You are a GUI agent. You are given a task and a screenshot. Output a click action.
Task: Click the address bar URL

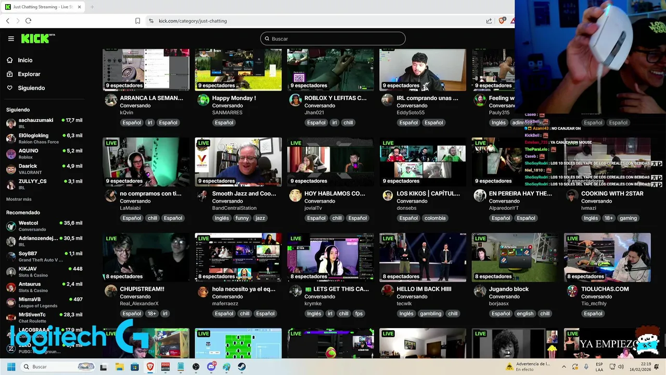[x=193, y=21]
